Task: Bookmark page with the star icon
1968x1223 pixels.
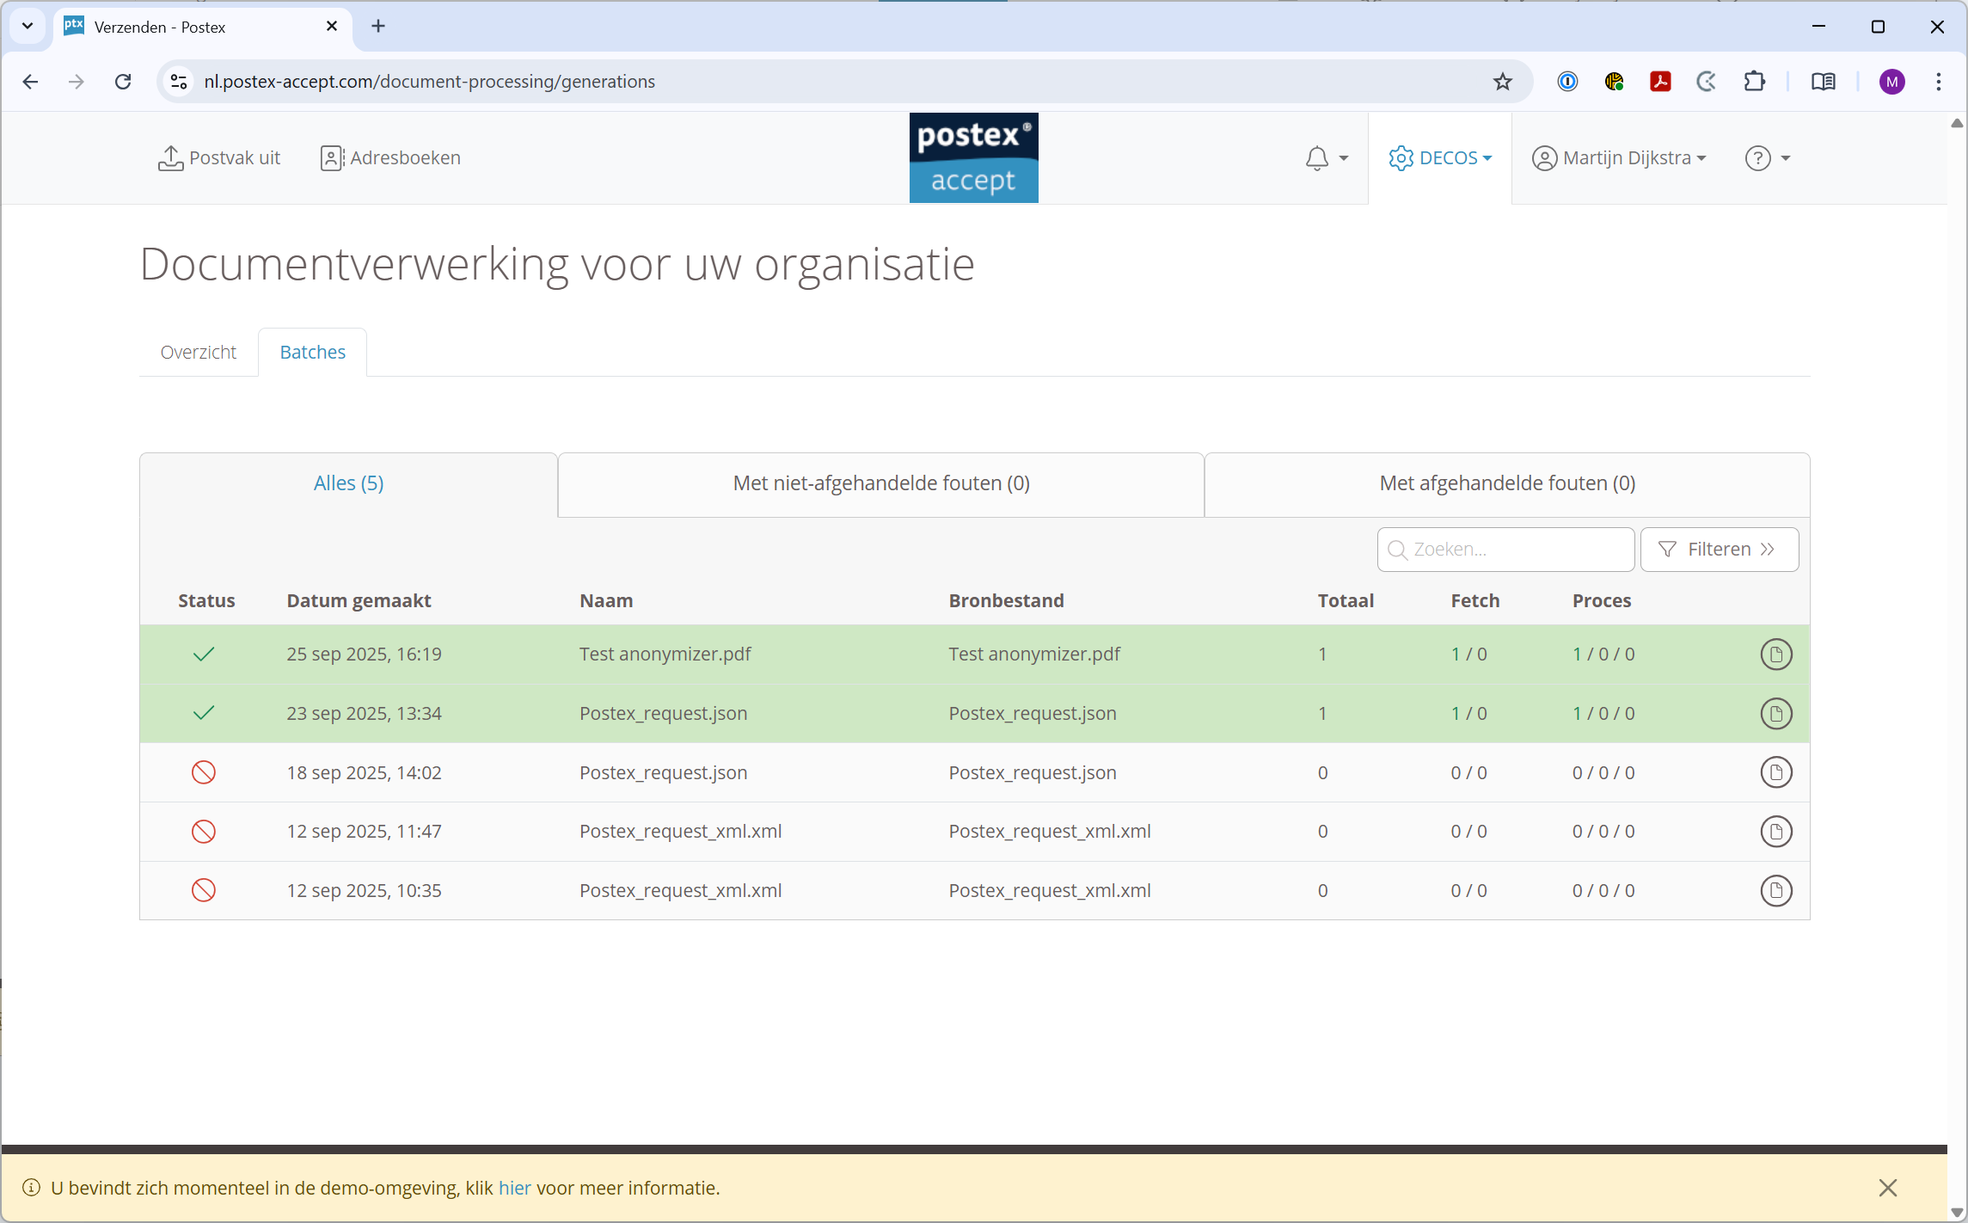Action: tap(1502, 82)
